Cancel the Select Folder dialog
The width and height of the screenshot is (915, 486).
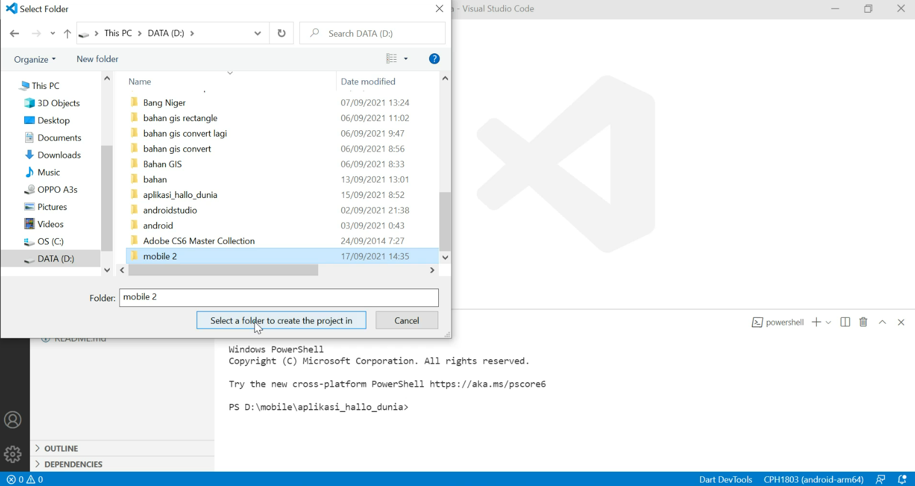click(407, 320)
